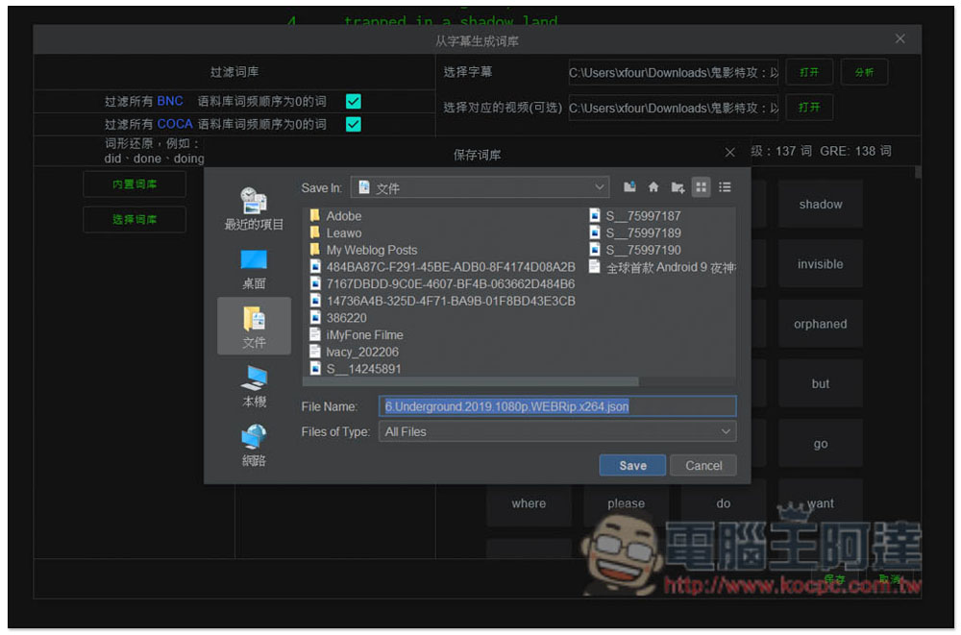
Task: Click the 内置词库 button
Action: (135, 183)
